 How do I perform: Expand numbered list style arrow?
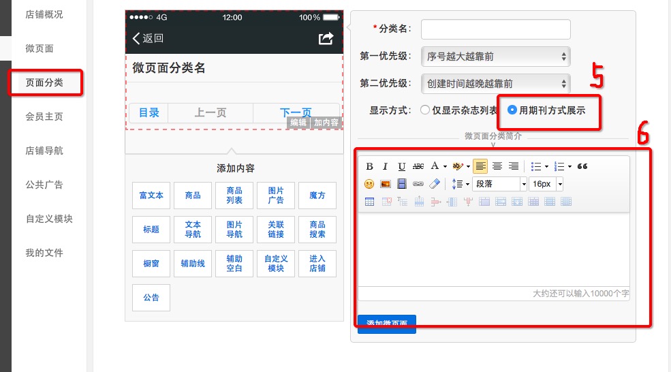569,166
